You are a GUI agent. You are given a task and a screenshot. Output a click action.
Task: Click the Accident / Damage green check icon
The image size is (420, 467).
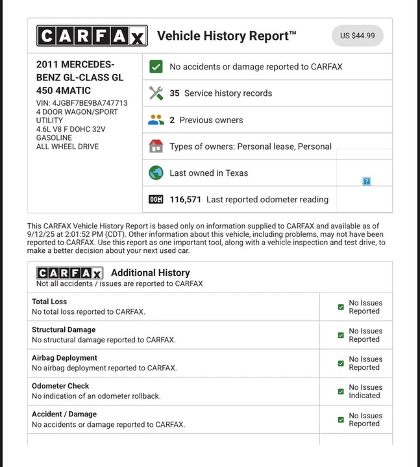click(341, 420)
